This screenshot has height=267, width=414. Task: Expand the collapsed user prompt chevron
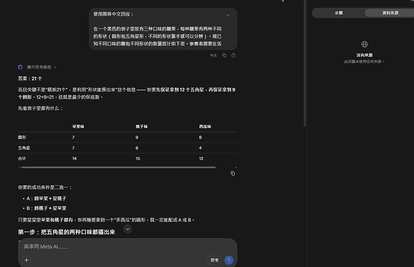tap(228, 15)
